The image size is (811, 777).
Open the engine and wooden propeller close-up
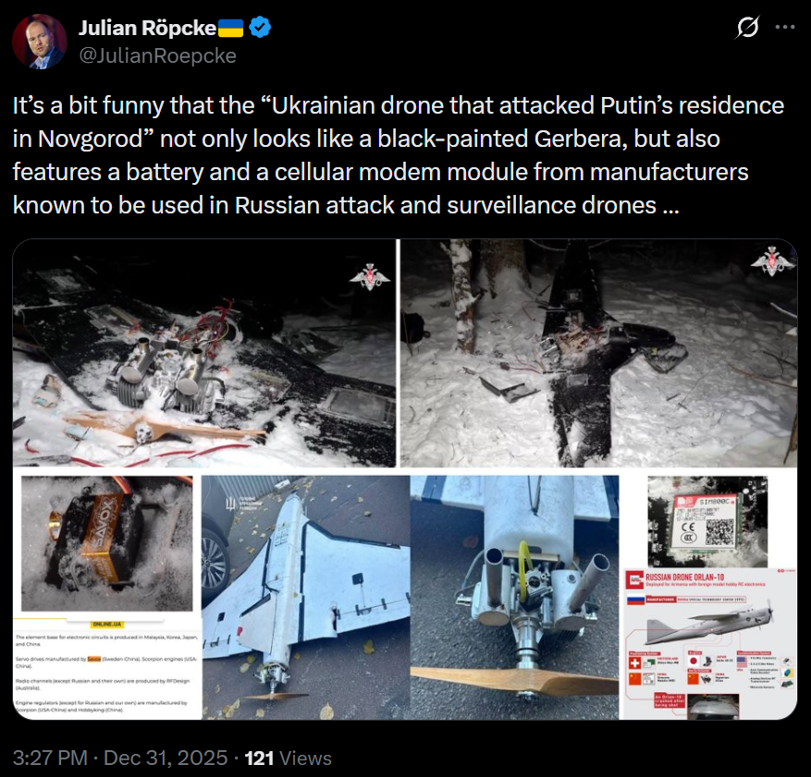tap(515, 598)
